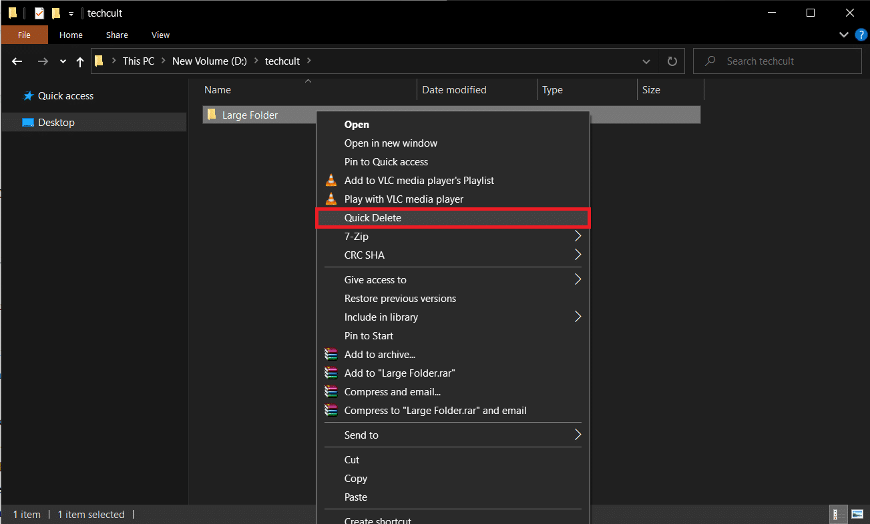Refresh the techcult folder view
The width and height of the screenshot is (870, 524).
click(x=672, y=61)
